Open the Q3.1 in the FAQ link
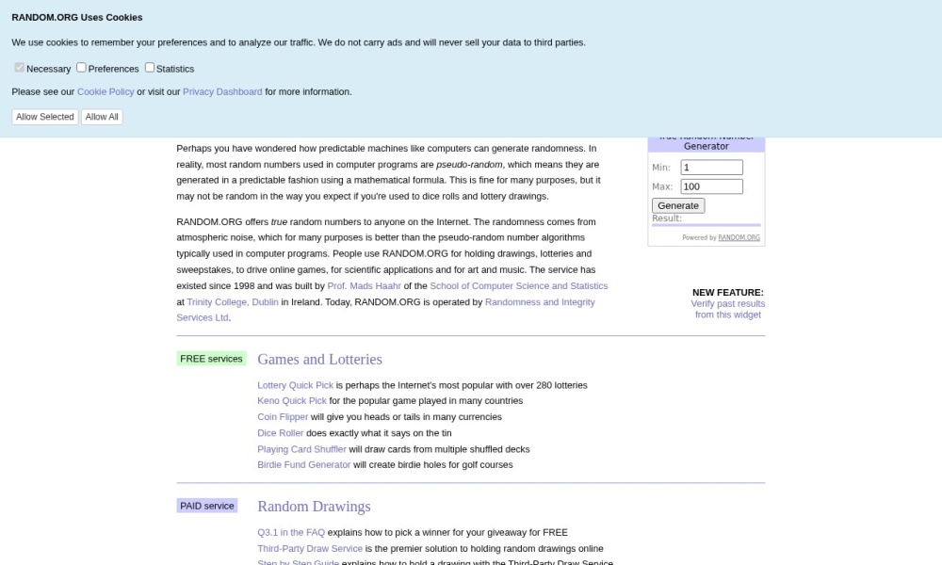Viewport: 942px width, 565px height. (x=291, y=533)
